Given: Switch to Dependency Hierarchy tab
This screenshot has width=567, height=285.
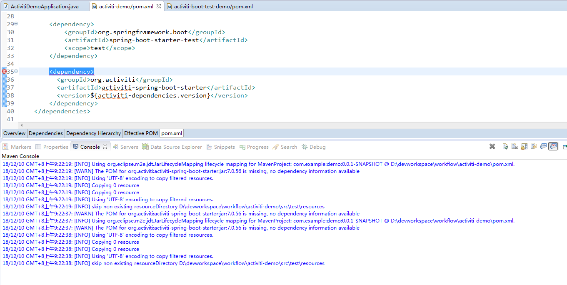Looking at the screenshot, I should 93,133.
